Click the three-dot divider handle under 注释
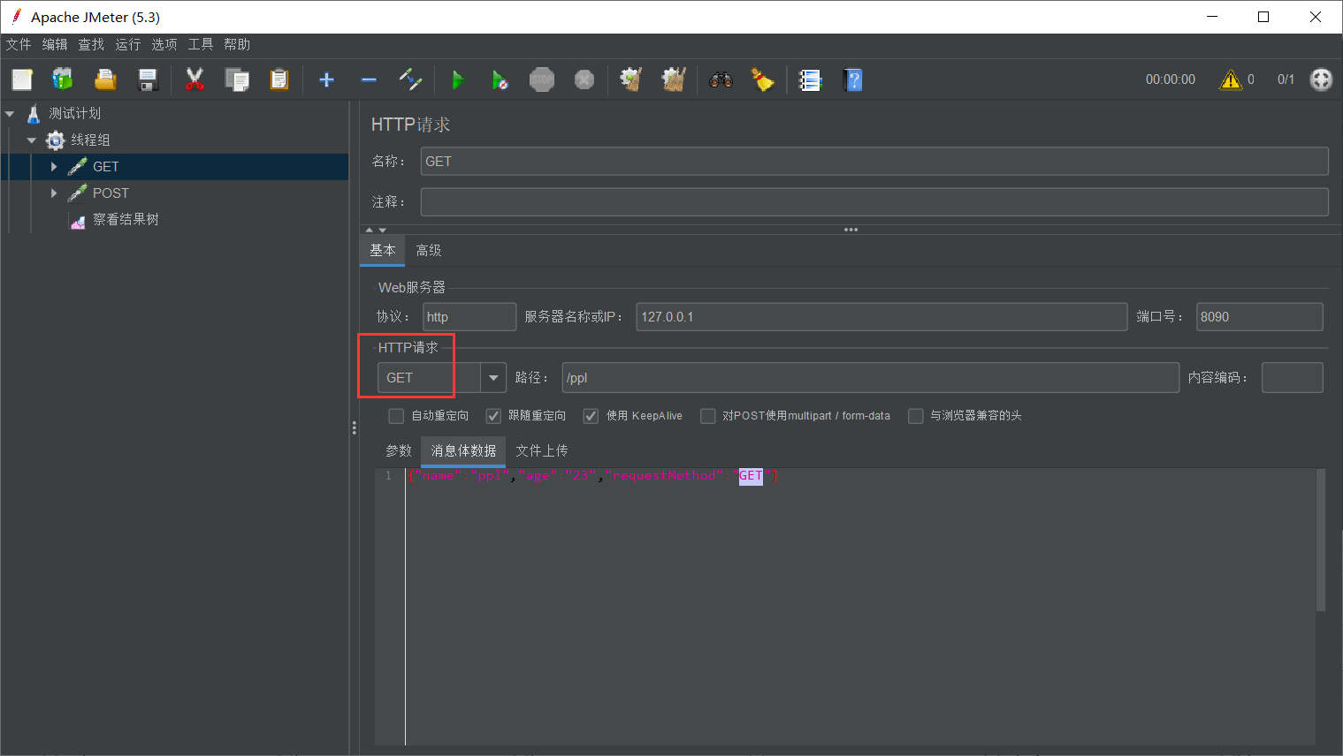 tap(851, 230)
